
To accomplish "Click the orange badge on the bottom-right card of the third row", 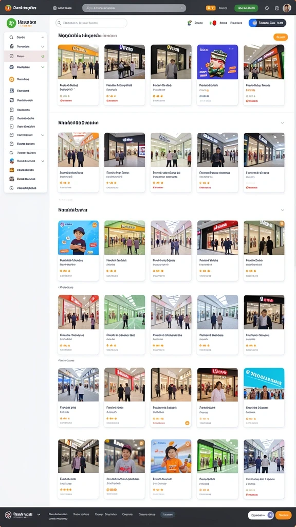I will [282, 223].
